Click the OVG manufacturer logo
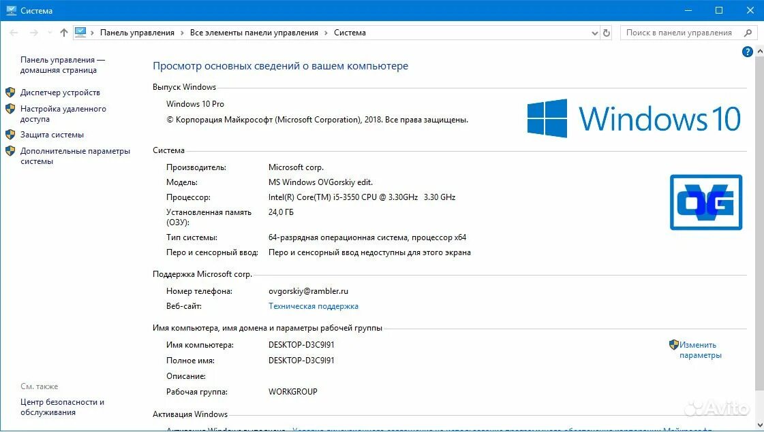Screen dimensions: 764x432 [706, 202]
